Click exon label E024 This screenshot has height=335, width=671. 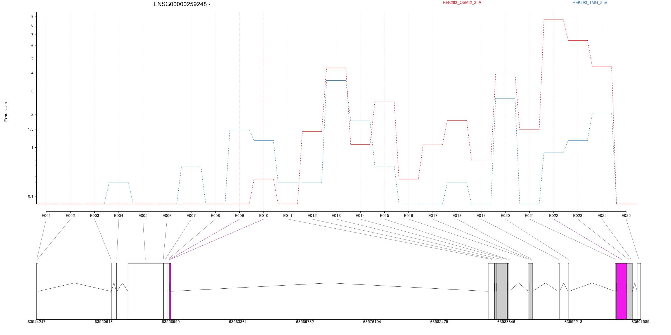602,216
